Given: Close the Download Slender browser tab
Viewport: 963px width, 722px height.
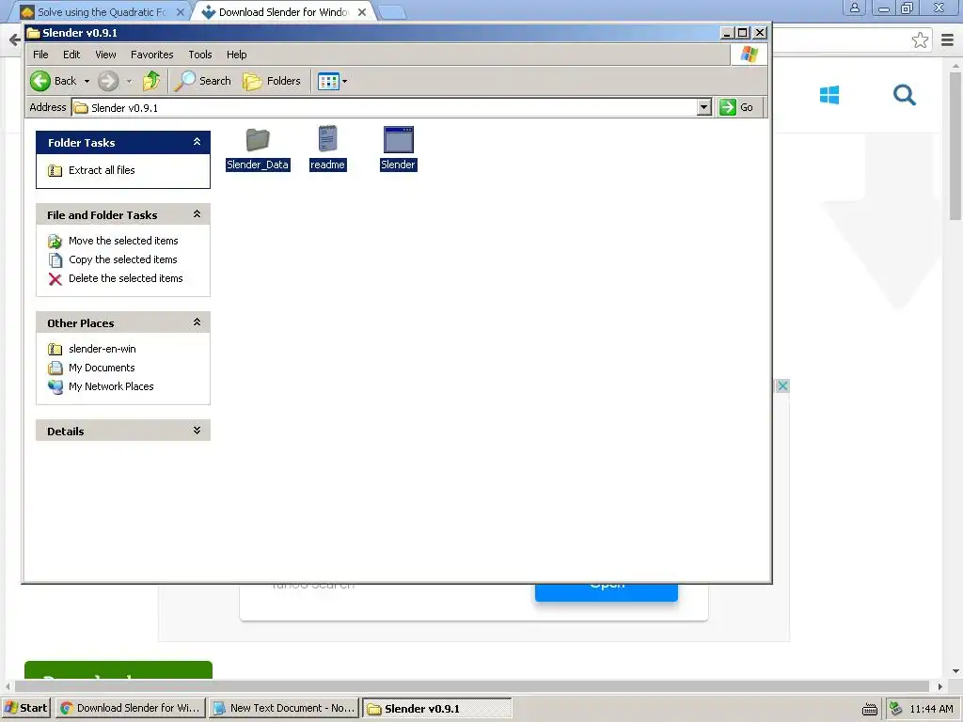Looking at the screenshot, I should 362,11.
